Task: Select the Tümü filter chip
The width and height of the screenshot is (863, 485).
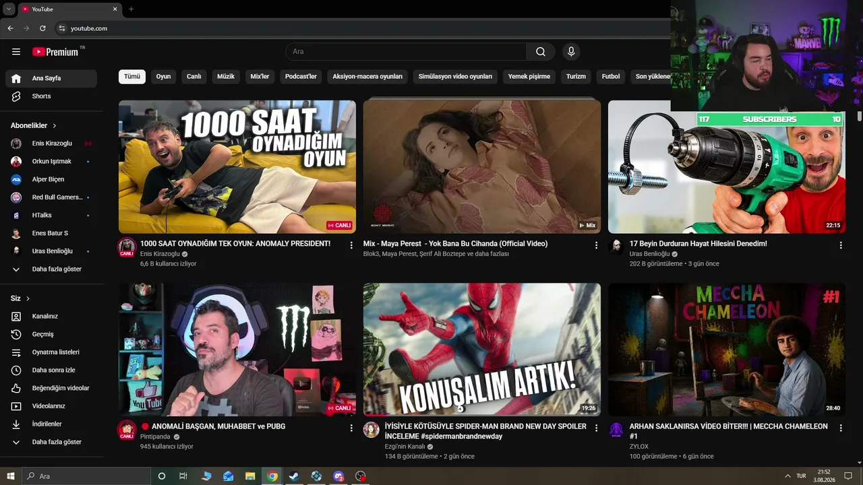Action: coord(132,77)
